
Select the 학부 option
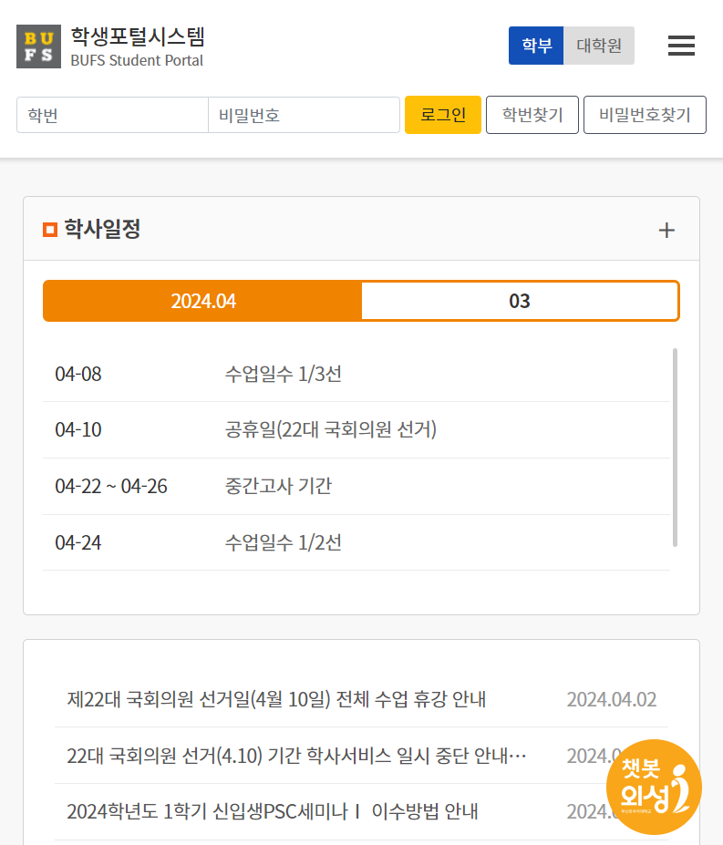point(536,45)
